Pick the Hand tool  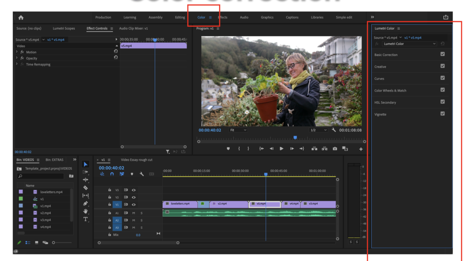(86, 211)
